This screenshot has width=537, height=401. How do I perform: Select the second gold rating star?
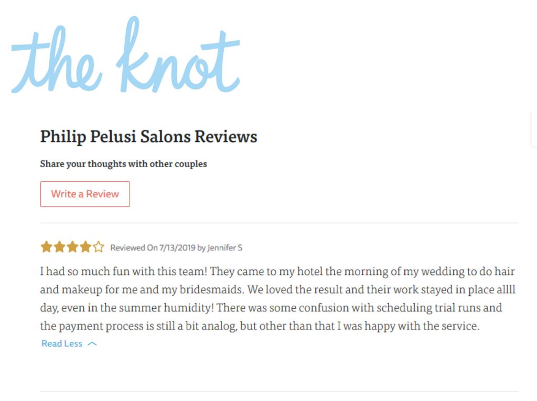click(59, 247)
